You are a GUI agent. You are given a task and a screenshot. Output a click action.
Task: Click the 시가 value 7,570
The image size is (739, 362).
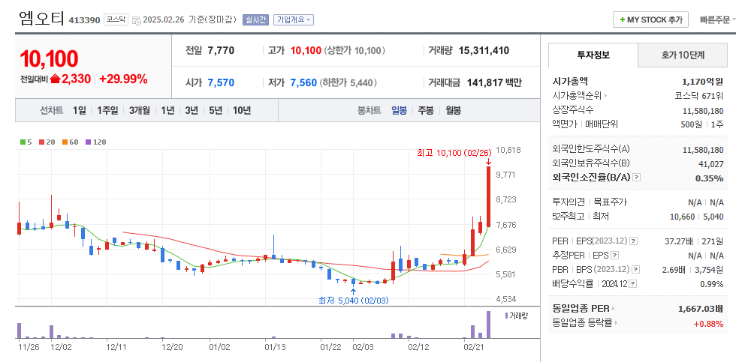pyautogui.click(x=221, y=82)
